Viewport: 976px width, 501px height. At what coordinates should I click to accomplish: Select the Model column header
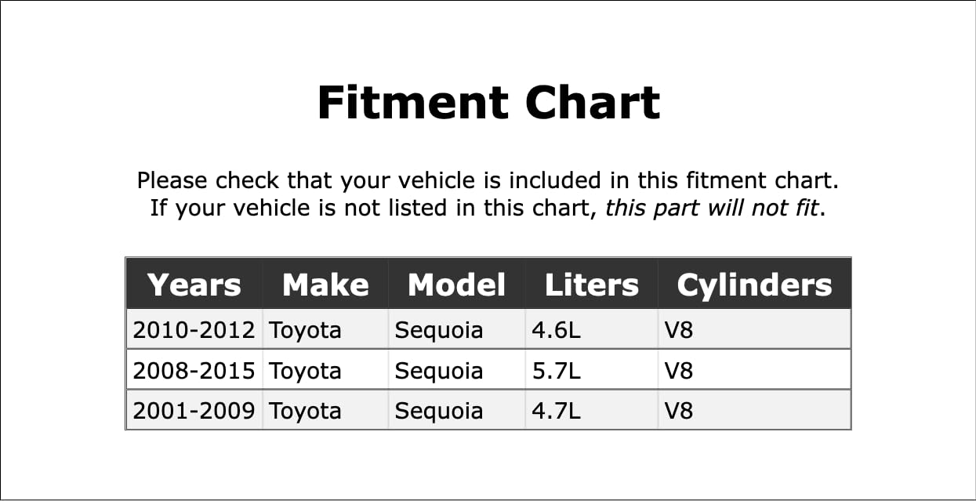click(456, 285)
